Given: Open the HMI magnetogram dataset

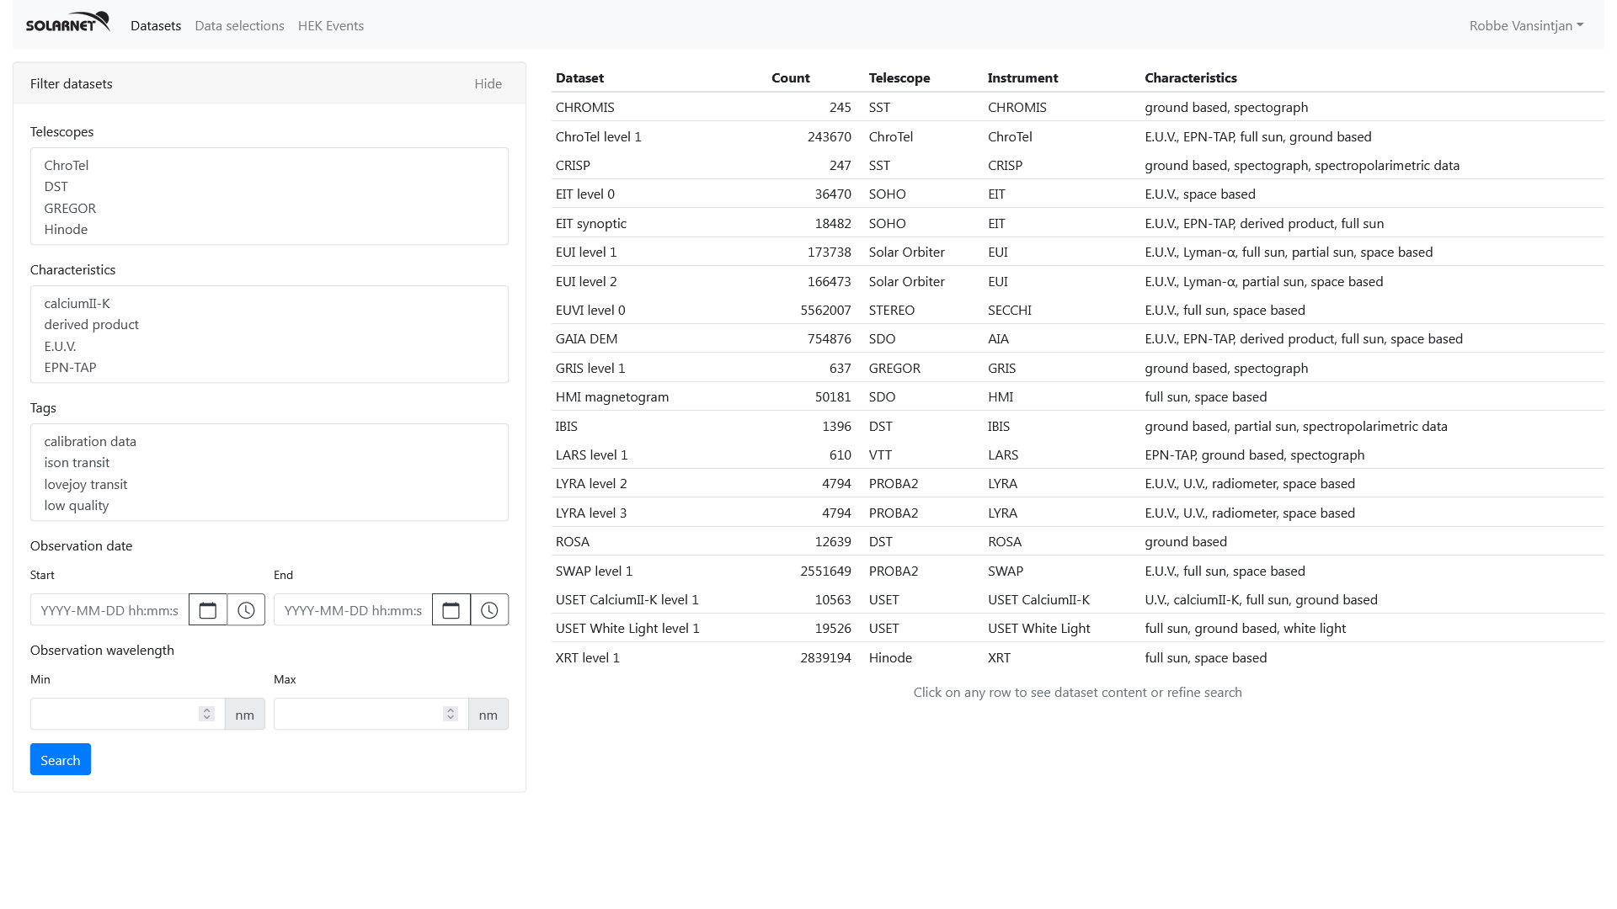Looking at the screenshot, I should coord(1077,396).
